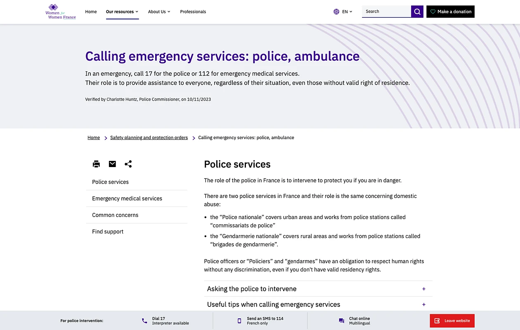Click the share icon
Screen dimensions: 520x330
point(128,164)
